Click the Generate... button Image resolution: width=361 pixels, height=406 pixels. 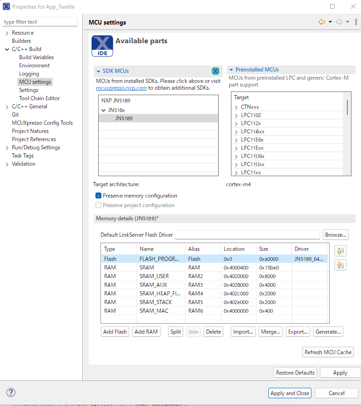point(328,332)
